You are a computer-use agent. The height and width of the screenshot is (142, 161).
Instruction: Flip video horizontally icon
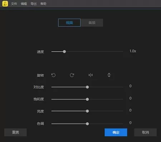(91, 75)
